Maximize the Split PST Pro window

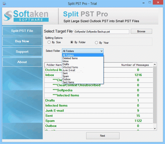tap(150, 2)
